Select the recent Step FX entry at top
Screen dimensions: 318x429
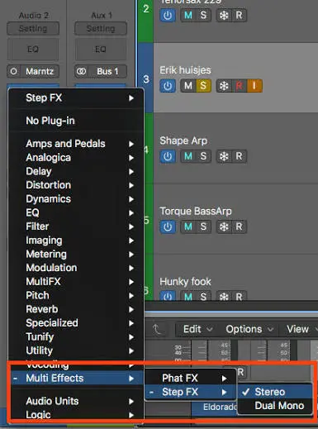(76, 98)
